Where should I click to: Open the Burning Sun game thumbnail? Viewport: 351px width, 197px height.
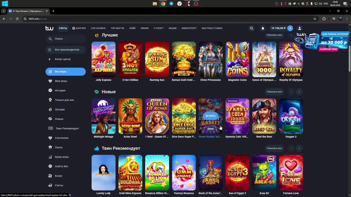(157, 59)
